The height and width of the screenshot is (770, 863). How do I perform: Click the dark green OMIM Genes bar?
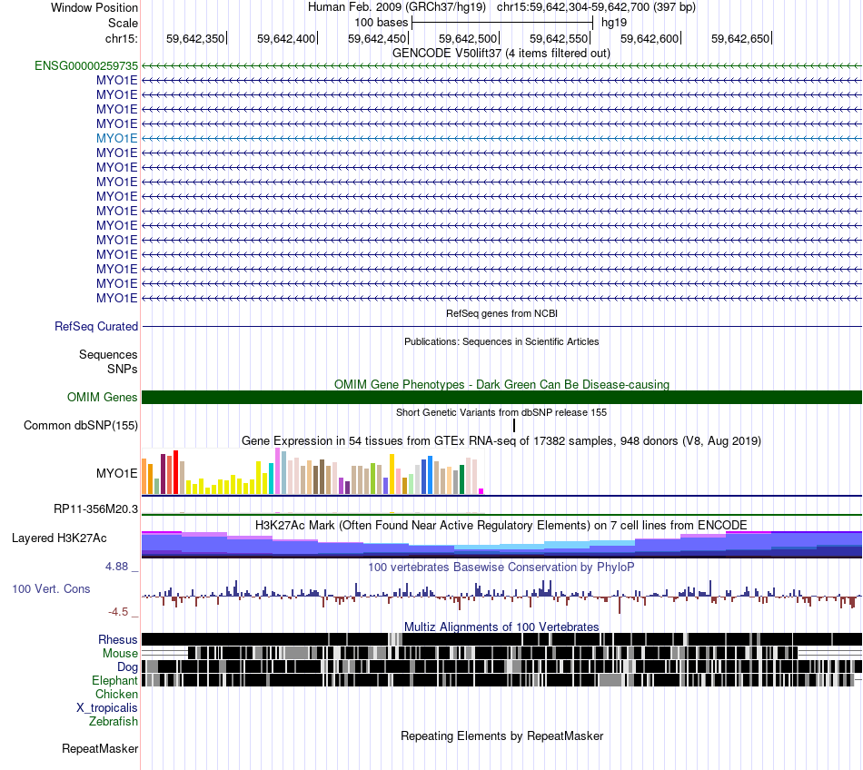click(x=501, y=397)
